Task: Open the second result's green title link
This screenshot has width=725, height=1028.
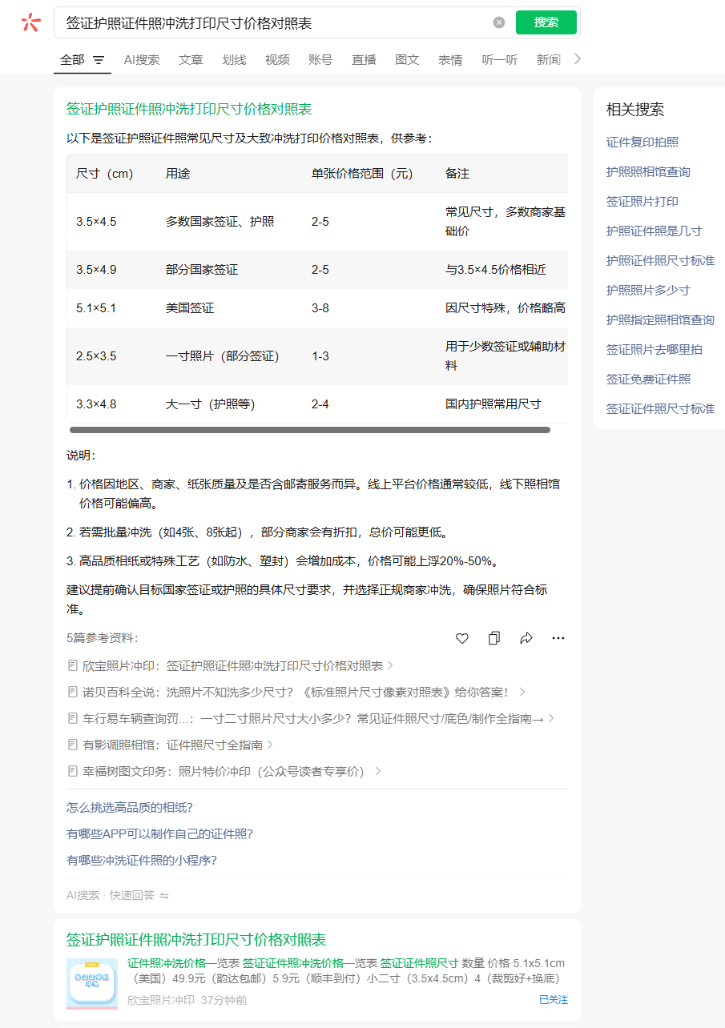Action: (196, 939)
